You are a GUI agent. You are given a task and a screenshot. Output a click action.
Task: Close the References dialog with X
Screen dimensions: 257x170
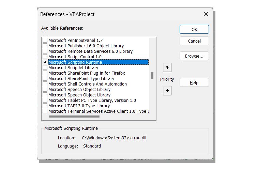click(206, 14)
